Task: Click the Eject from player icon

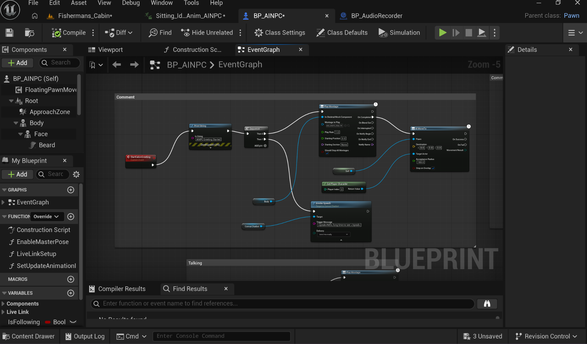Action: pos(482,33)
